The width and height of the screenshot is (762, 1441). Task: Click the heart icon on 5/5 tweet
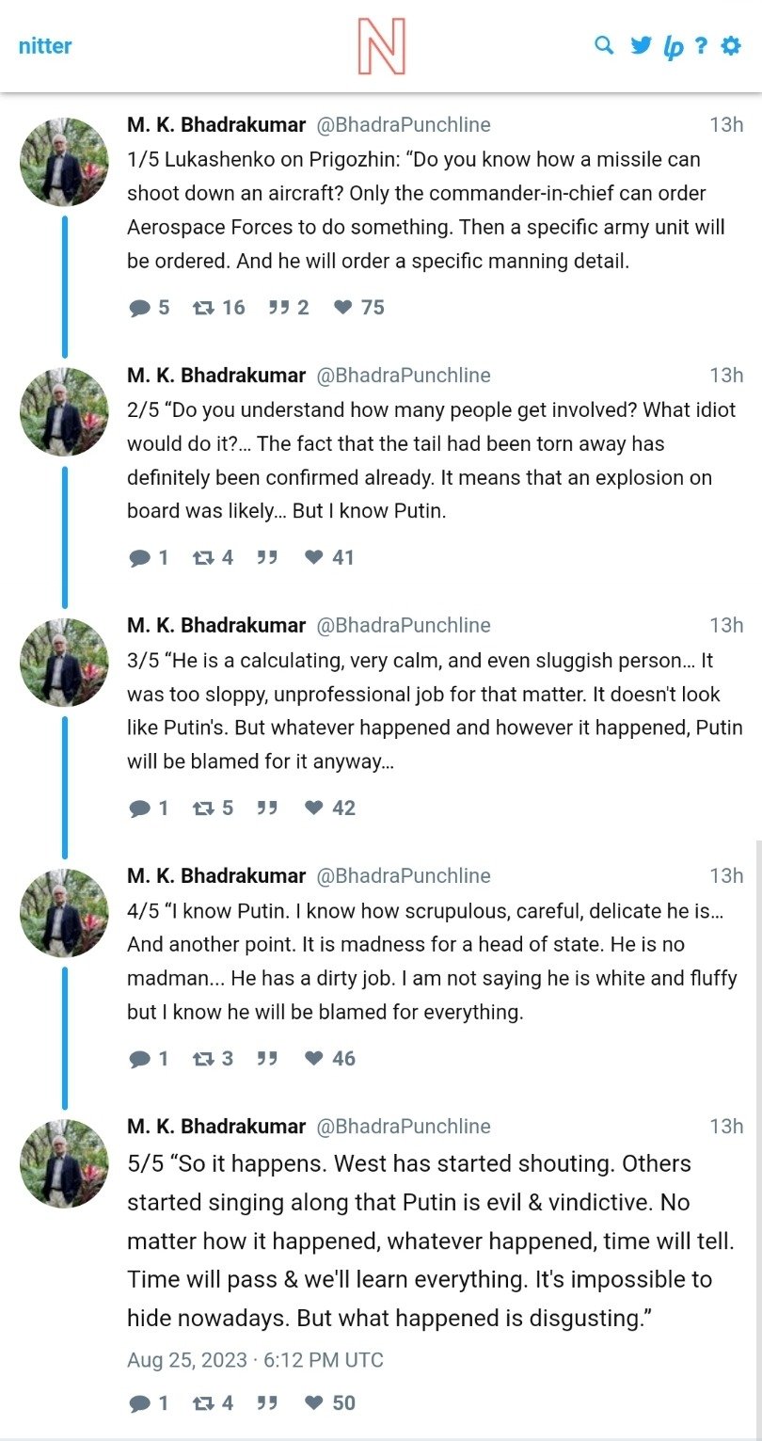(x=315, y=1403)
